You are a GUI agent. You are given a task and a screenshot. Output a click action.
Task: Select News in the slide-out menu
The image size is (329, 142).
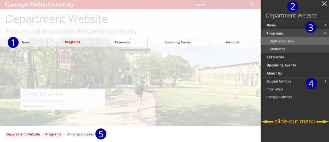pos(271,25)
